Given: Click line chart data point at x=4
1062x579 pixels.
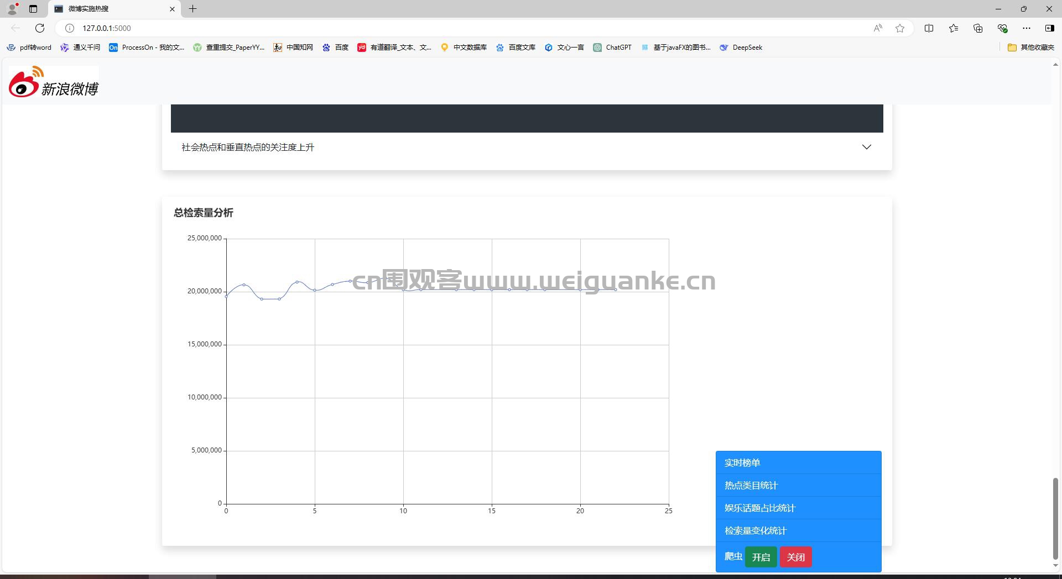Looking at the screenshot, I should pos(297,282).
